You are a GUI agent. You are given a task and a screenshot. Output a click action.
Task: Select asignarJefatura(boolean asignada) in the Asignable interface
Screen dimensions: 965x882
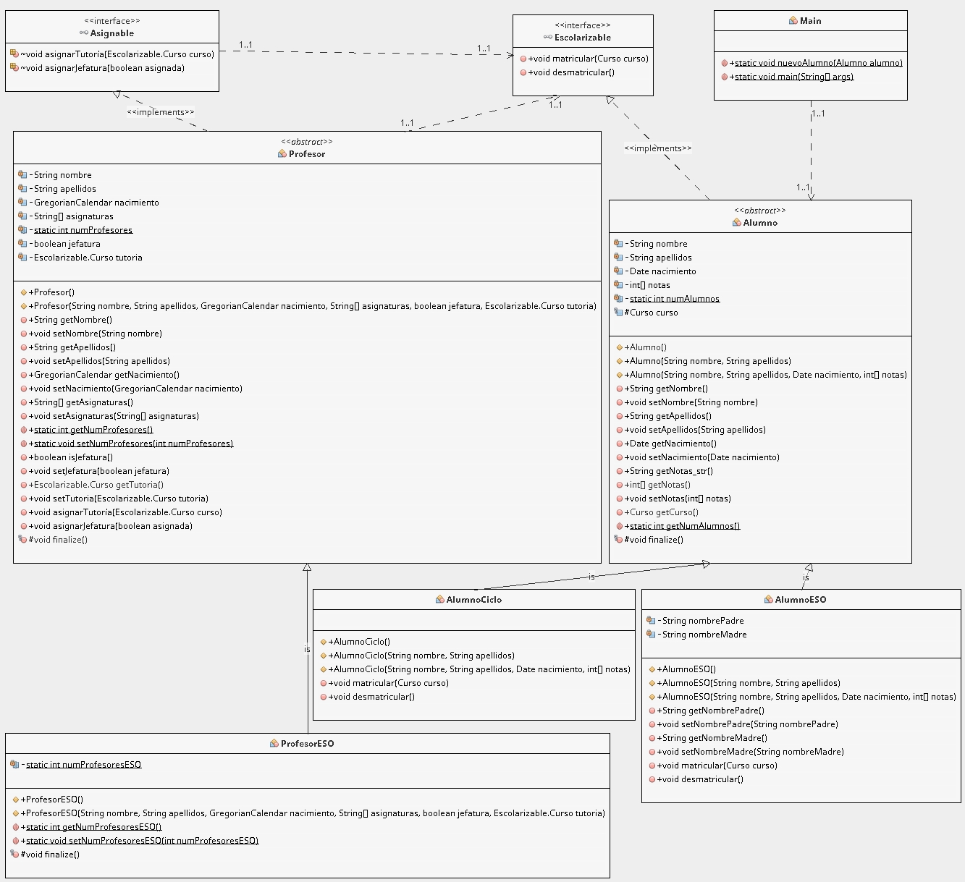click(x=106, y=68)
